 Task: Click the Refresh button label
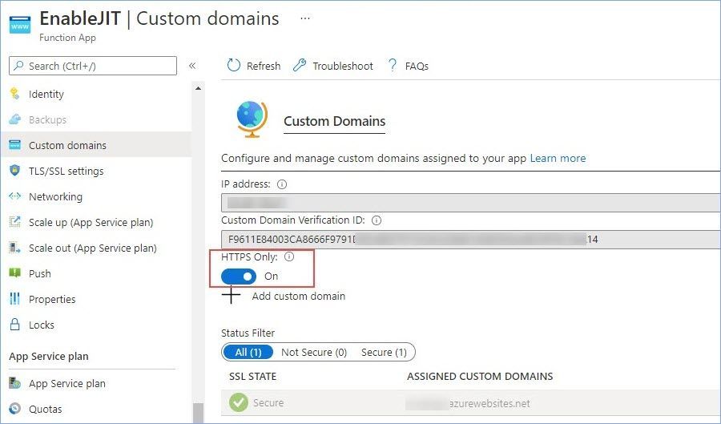[264, 66]
